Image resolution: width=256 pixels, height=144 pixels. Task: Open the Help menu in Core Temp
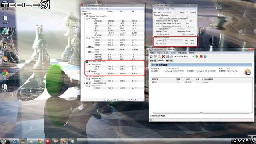pos(173,9)
